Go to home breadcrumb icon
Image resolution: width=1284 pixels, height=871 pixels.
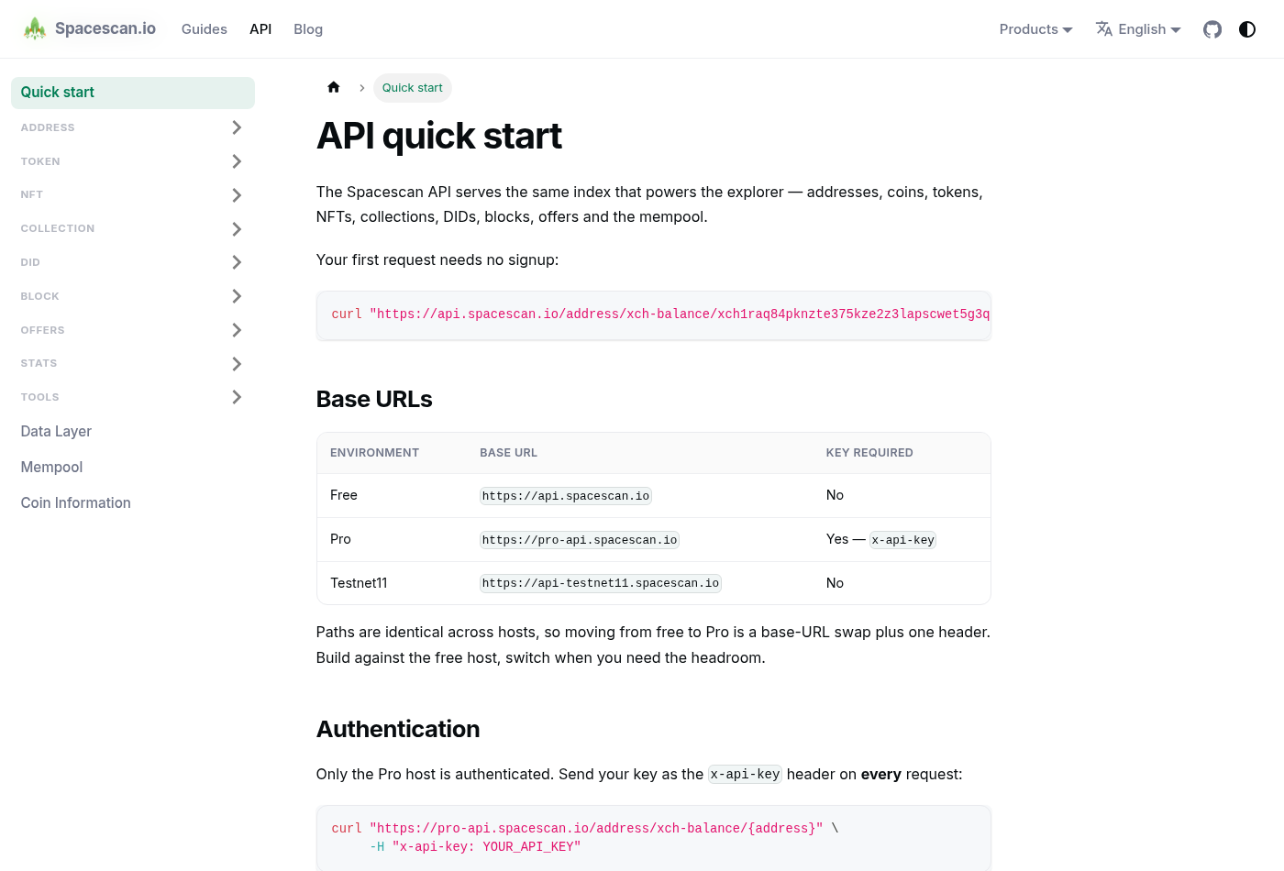pyautogui.click(x=334, y=87)
